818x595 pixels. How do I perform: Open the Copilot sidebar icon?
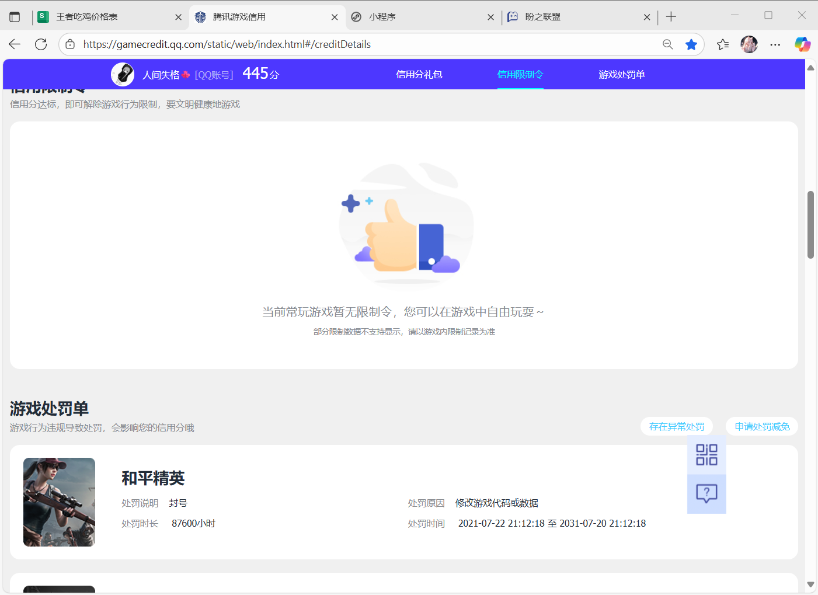(x=803, y=44)
